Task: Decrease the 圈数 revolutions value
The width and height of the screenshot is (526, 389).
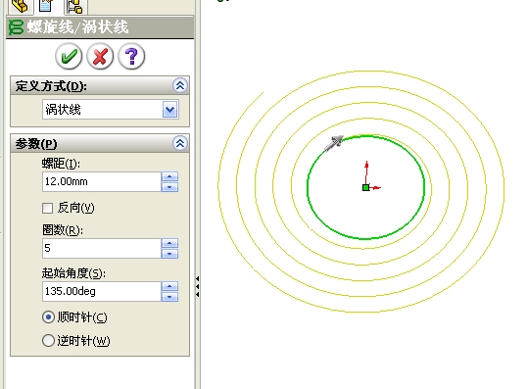Action: coord(169,254)
